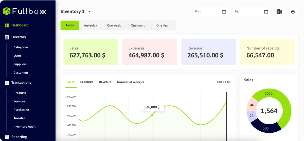Select the One week filter
The image size is (304, 141).
[114, 25]
